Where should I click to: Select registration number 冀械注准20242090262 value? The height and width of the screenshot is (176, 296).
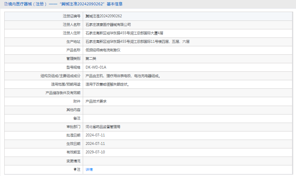coord(104,16)
